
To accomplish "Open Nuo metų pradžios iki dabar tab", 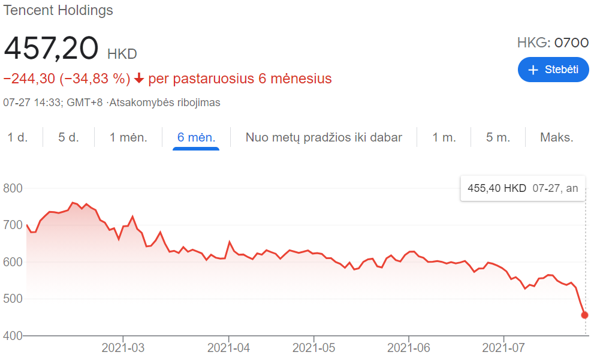I will coord(324,137).
